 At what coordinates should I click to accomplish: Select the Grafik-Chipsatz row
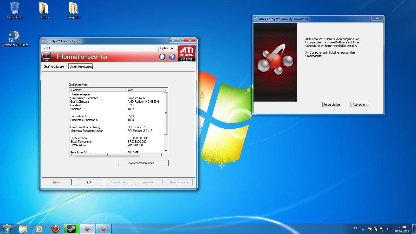pyautogui.click(x=117, y=102)
